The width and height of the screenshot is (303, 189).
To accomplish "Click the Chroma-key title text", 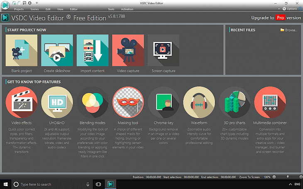I will [164, 123].
